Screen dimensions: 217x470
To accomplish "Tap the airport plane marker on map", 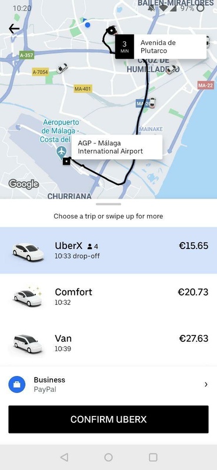I will (x=62, y=153).
